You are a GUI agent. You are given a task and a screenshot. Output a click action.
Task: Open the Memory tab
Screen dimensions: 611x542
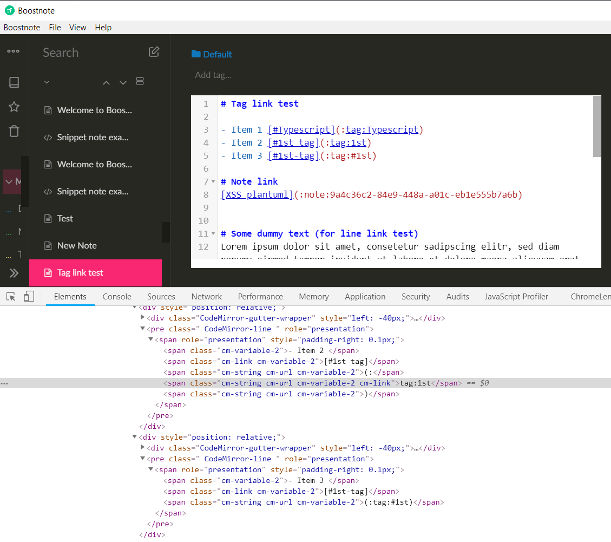click(x=314, y=297)
